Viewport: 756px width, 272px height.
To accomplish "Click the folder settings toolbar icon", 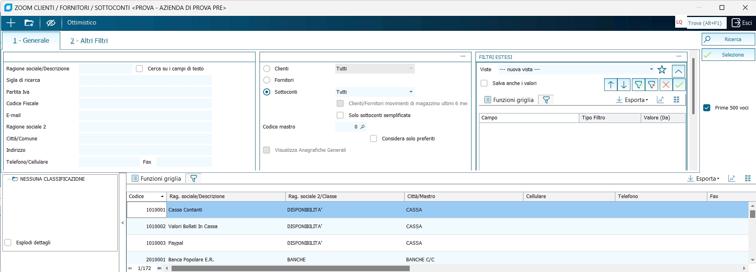I will (x=29, y=23).
